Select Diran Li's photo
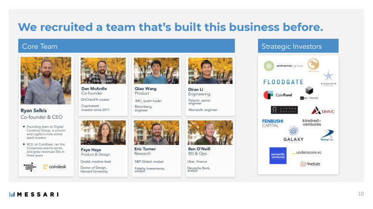The height and width of the screenshot is (209, 373). click(210, 71)
